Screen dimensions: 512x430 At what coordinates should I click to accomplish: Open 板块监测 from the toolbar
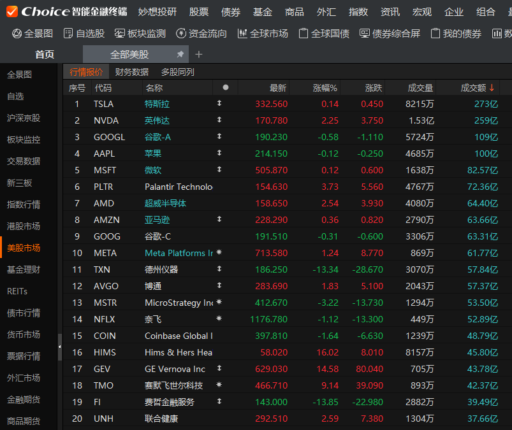pos(140,33)
